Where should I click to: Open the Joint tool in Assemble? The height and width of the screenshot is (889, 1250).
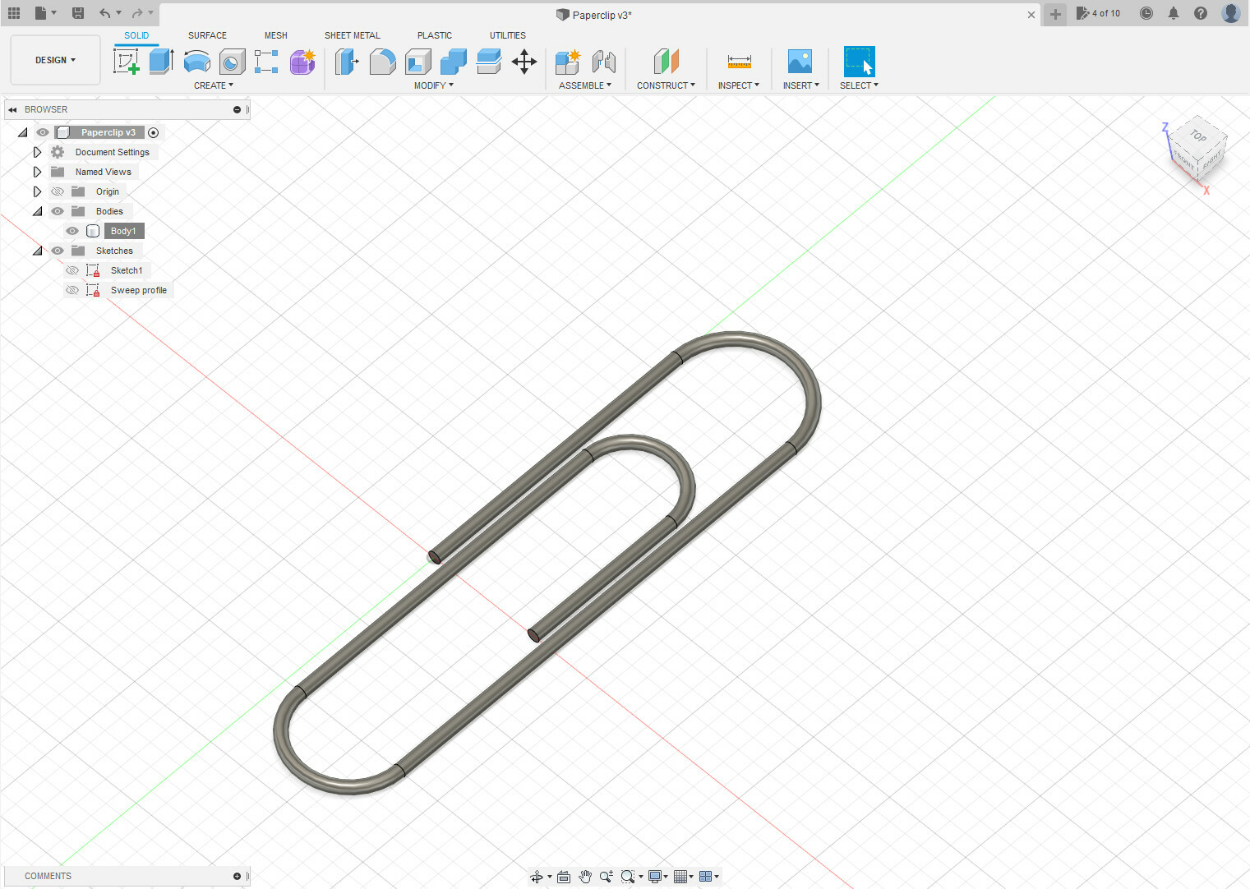(604, 62)
